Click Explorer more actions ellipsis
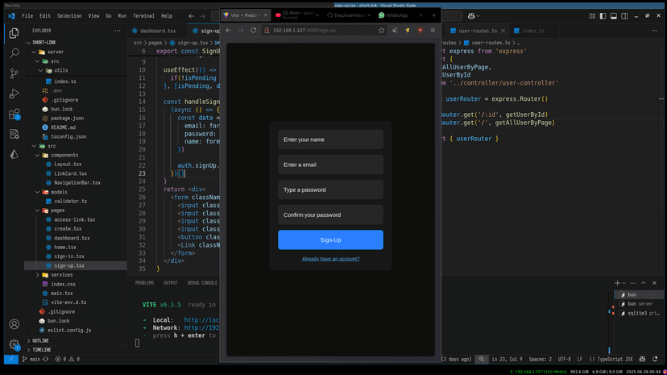Screen dimensions: 667x375 (118, 31)
